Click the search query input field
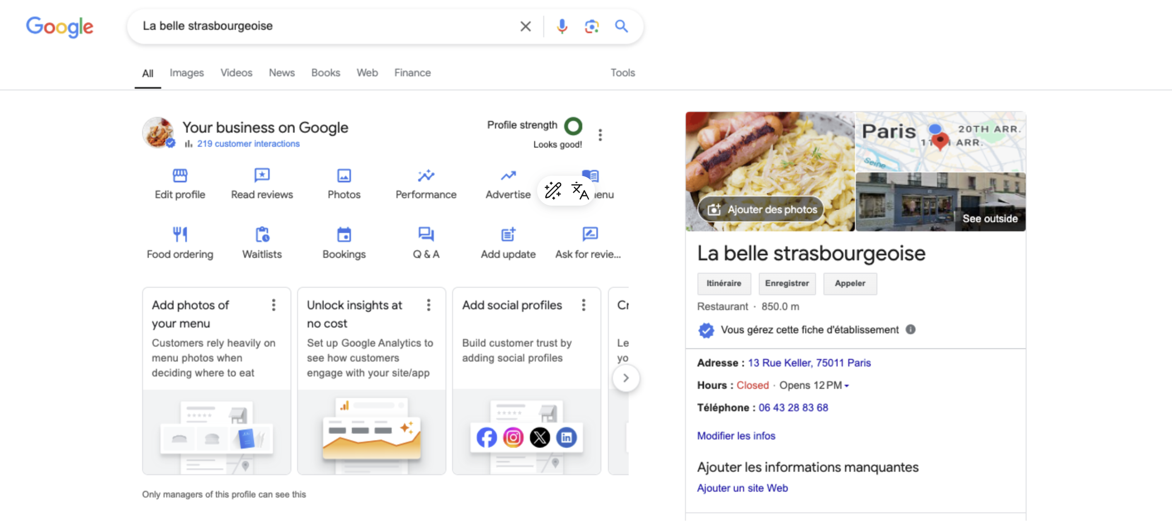Screen dimensions: 1172x524 (x=318, y=27)
